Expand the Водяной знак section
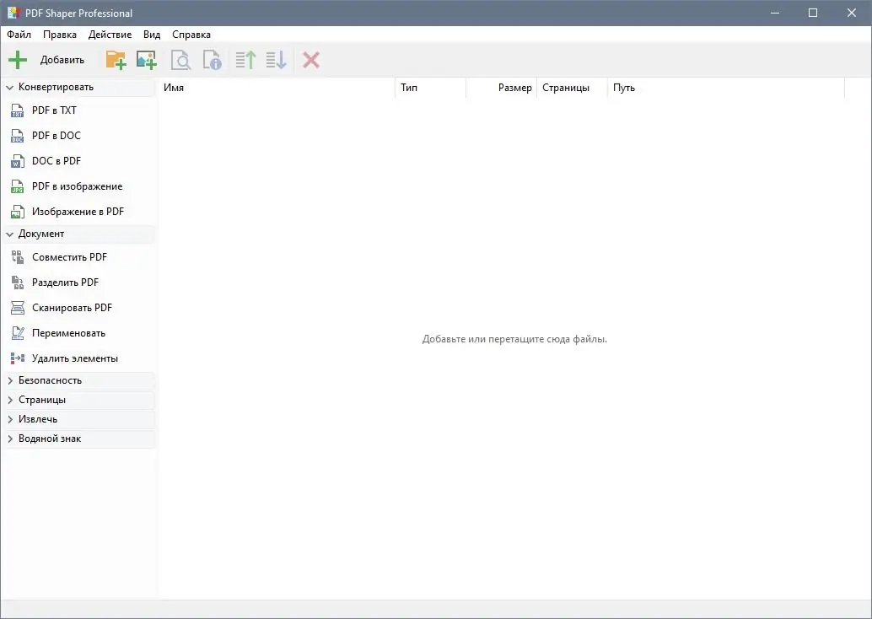Image resolution: width=872 pixels, height=619 pixels. 52,438
